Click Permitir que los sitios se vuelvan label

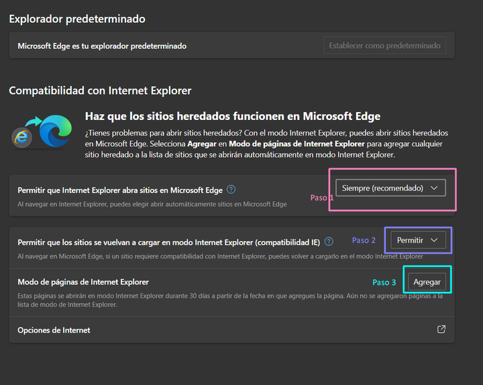point(168,241)
